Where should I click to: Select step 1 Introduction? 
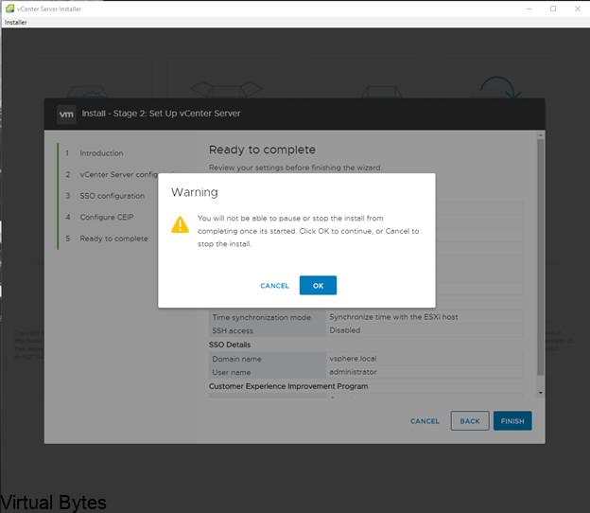[x=101, y=153]
